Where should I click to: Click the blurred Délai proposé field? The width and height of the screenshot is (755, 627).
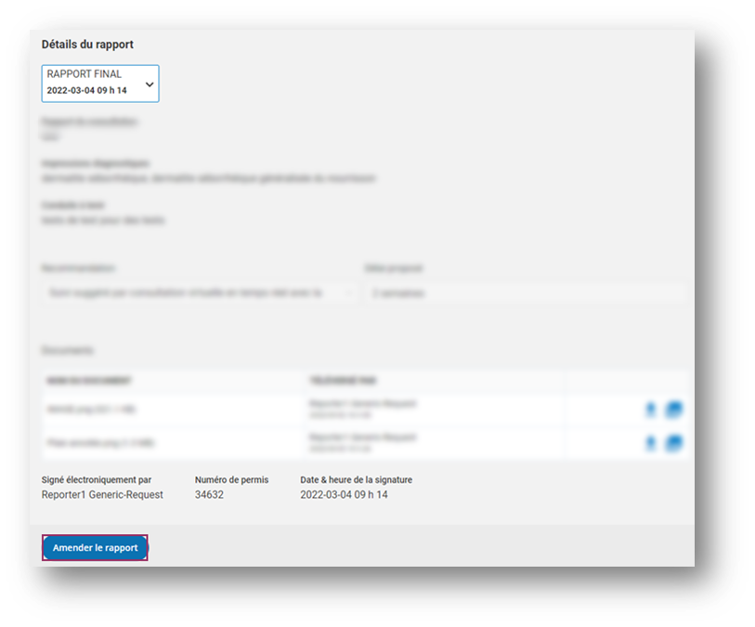(526, 293)
